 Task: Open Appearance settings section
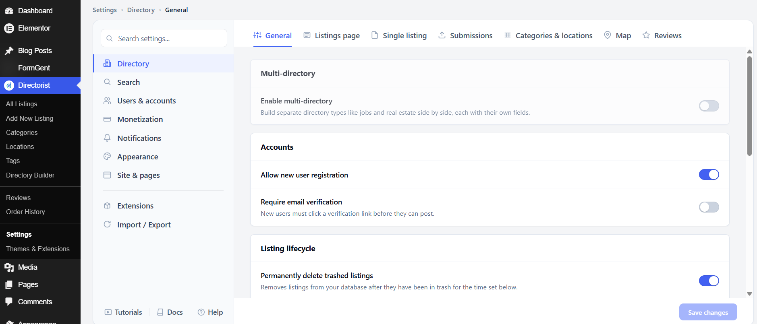coord(164,157)
